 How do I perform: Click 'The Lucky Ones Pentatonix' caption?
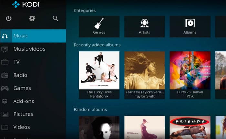(x=99, y=94)
